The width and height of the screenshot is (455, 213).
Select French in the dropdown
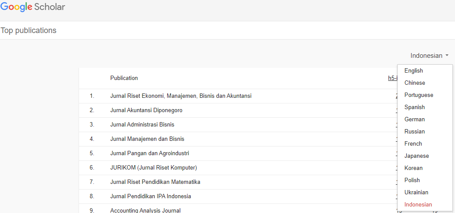413,144
